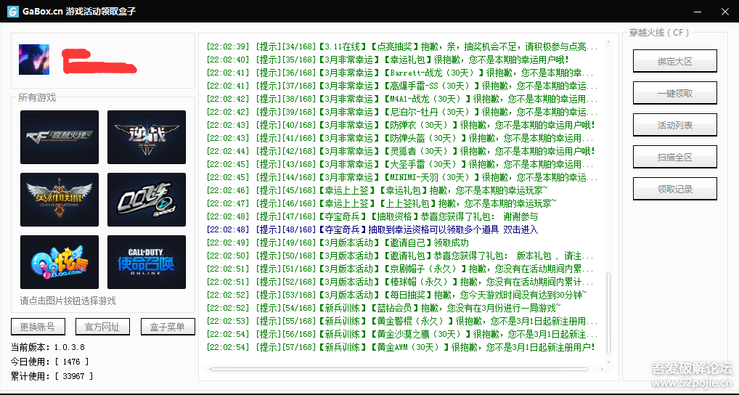Image resolution: width=739 pixels, height=395 pixels.
Task: Open the 盒子菜单 box menu
Action: 168,327
